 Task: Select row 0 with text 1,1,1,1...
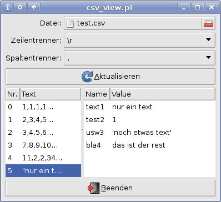tap(43, 107)
